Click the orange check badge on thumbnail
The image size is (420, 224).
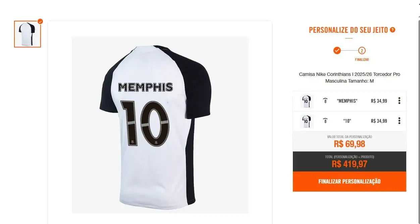(40, 22)
